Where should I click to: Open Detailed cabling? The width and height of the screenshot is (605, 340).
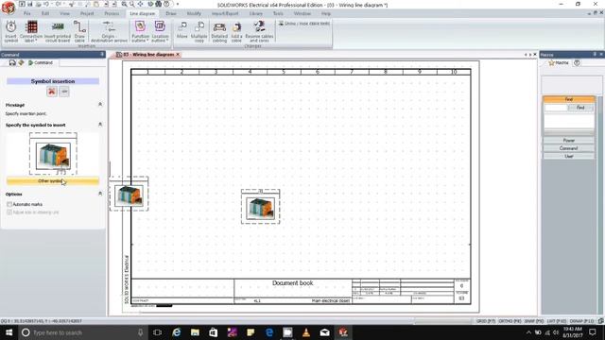[x=219, y=31]
